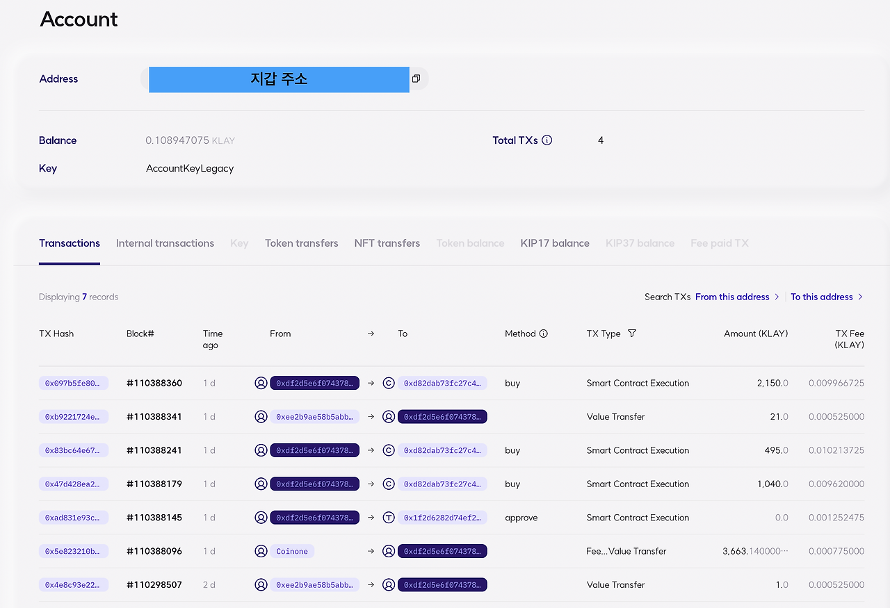
Task: Click recipient account icon in #110388096 row
Action: [389, 551]
